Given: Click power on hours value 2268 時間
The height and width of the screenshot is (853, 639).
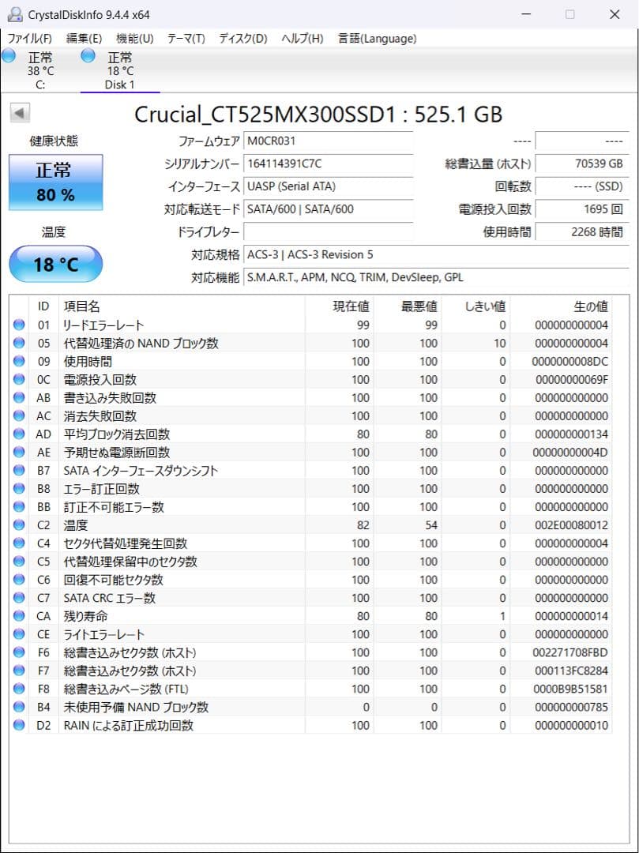Looking at the screenshot, I should pyautogui.click(x=582, y=231).
